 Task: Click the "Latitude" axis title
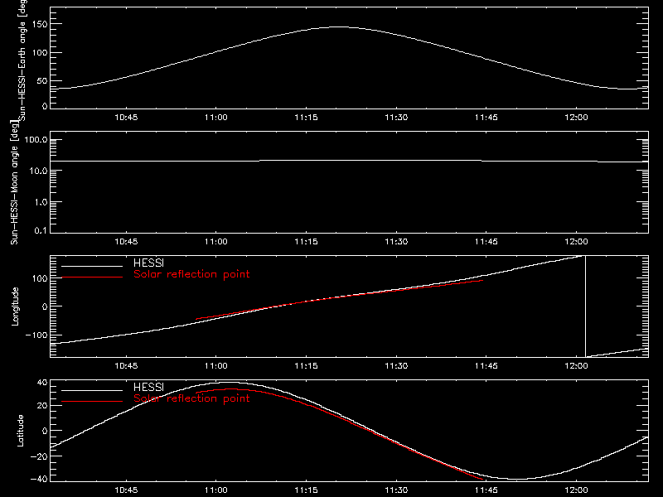click(20, 431)
